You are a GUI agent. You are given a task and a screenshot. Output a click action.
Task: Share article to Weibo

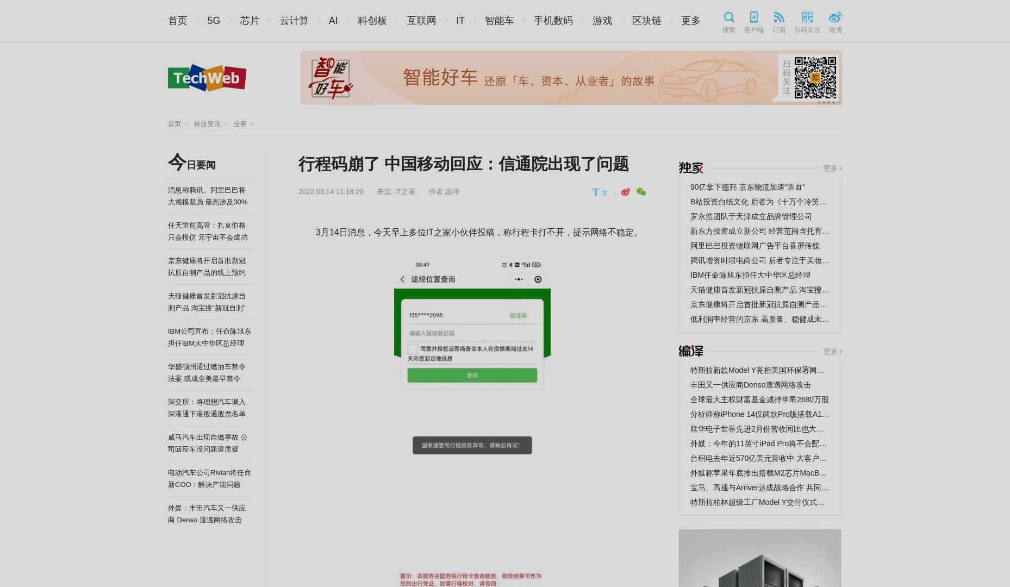tap(626, 192)
